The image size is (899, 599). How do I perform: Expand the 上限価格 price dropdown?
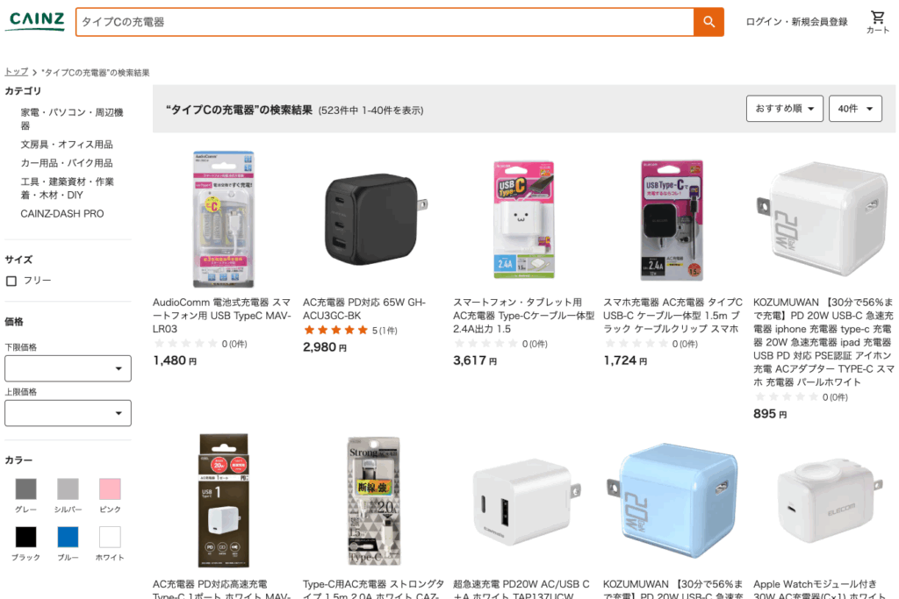68,413
